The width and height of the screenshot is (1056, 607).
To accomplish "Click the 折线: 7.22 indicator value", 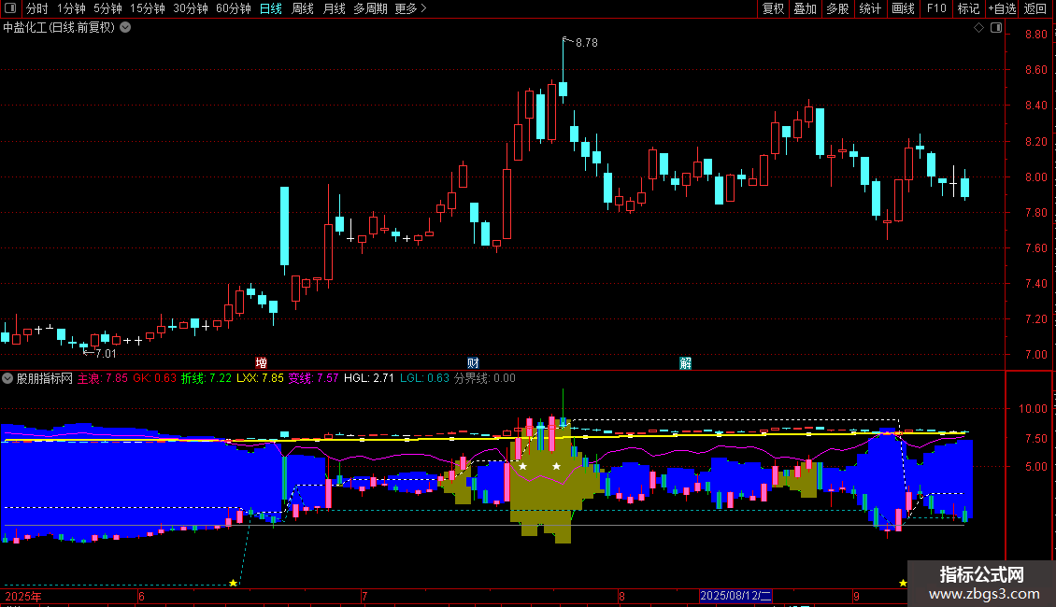I will point(207,378).
